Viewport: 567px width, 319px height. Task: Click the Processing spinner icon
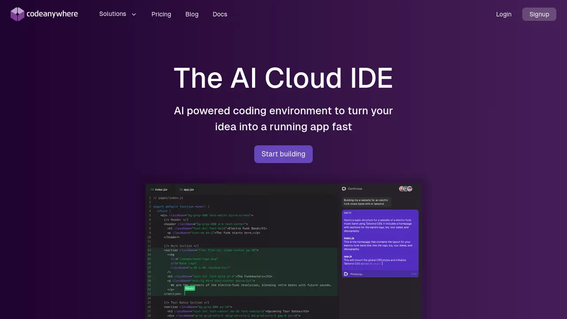point(346,274)
